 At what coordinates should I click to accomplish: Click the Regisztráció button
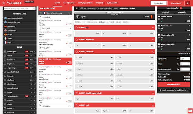click(x=159, y=3)
